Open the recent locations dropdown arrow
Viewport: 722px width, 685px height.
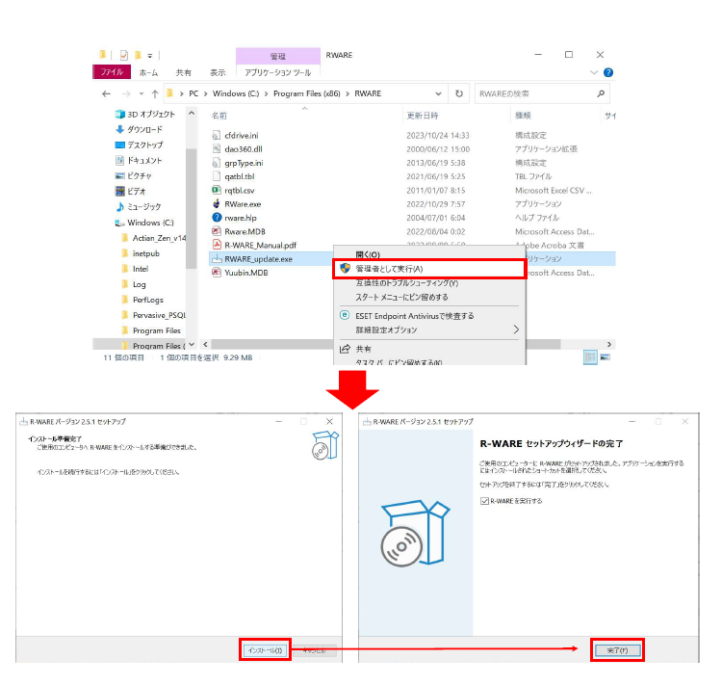pyautogui.click(x=142, y=94)
